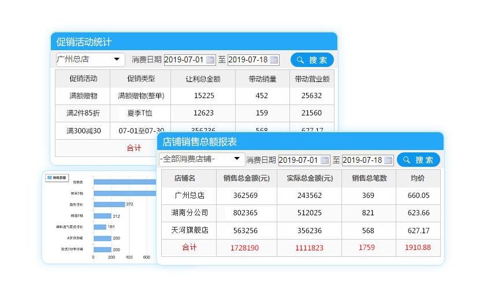Viewport: 487px width, 299px height.
Task: Expand the 广州总店 store dropdown
Action: coord(117,59)
